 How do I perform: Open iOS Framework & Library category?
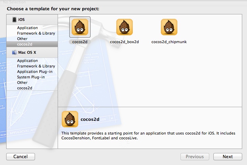click(x=32, y=33)
